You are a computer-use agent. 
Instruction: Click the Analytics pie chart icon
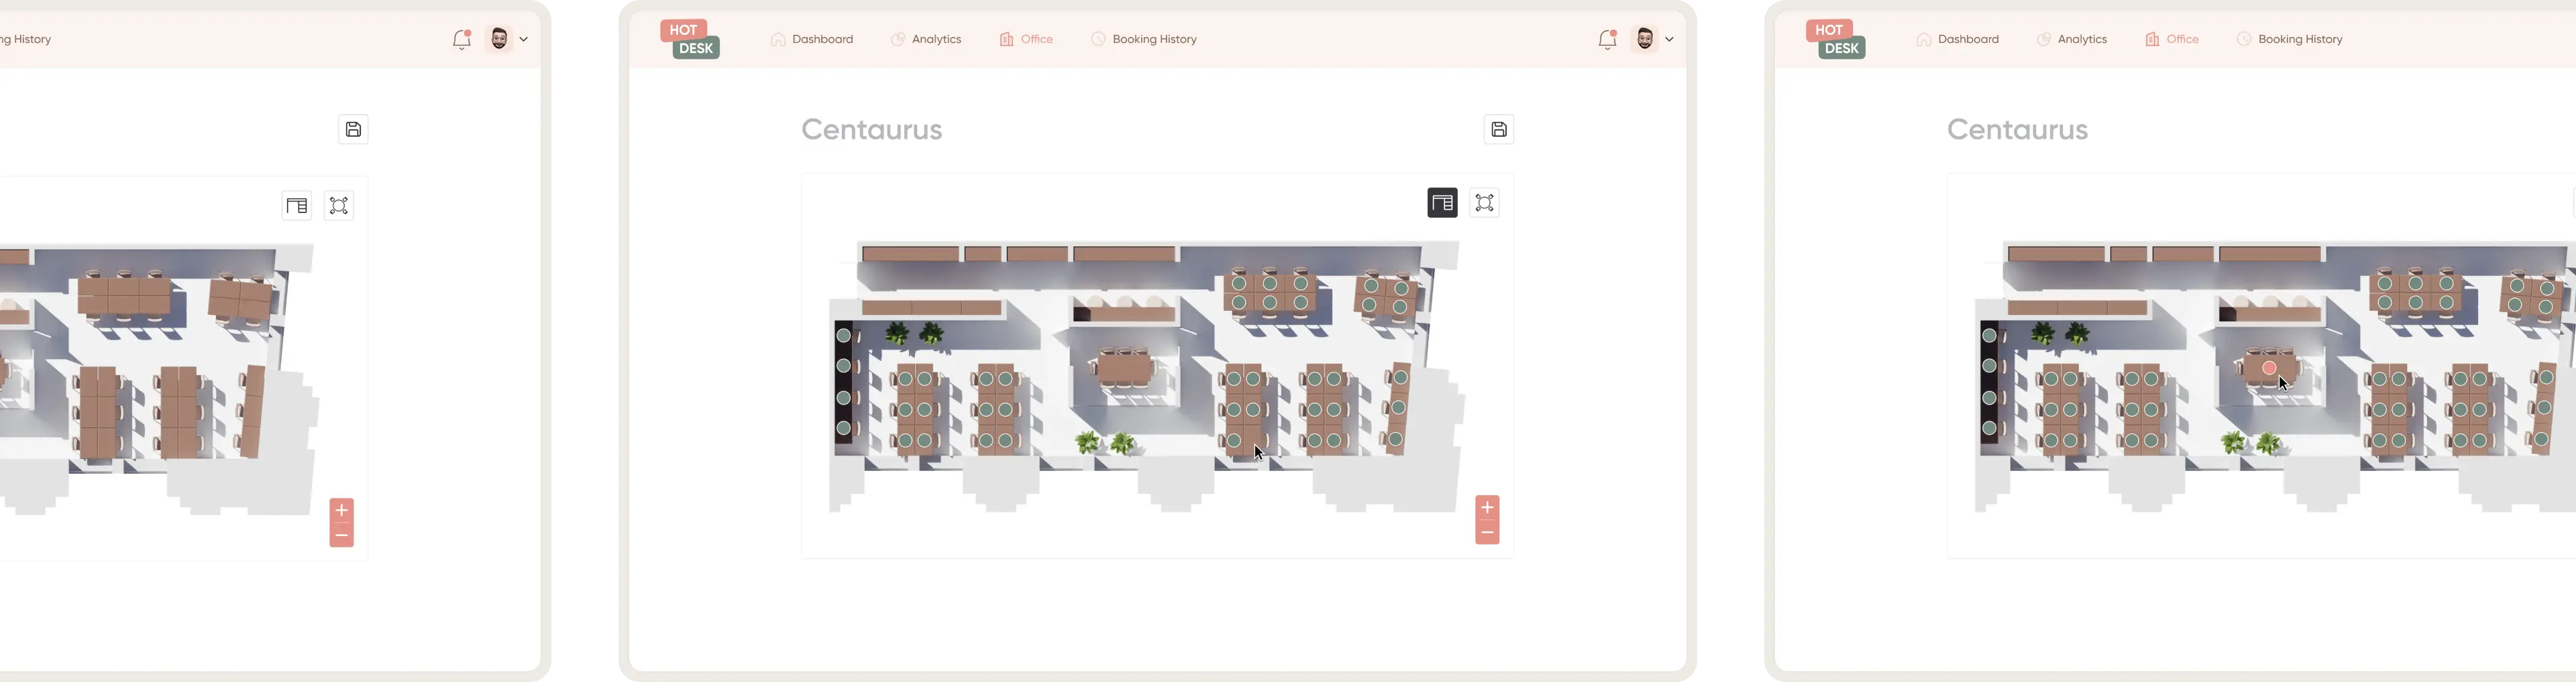coord(897,39)
